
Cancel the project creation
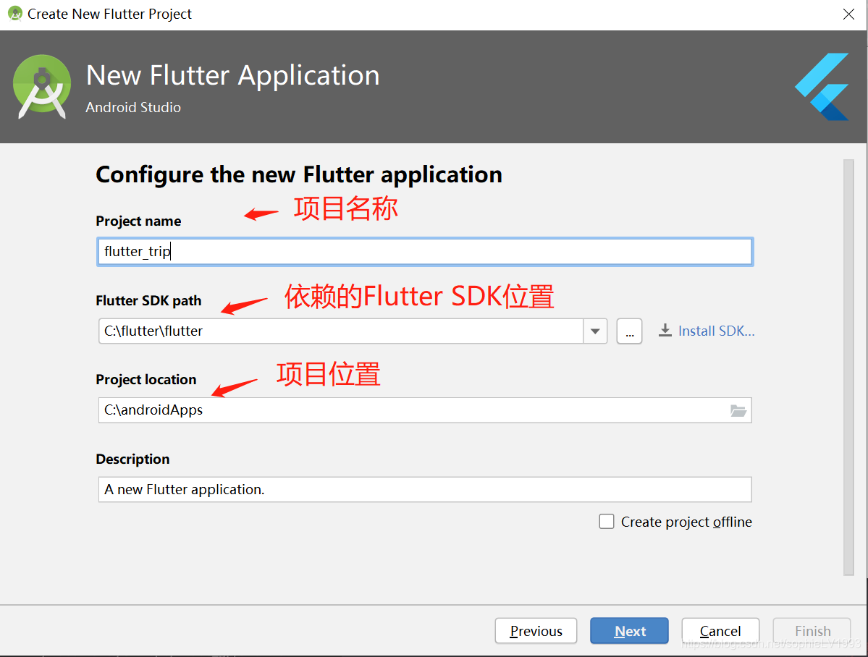pos(720,631)
